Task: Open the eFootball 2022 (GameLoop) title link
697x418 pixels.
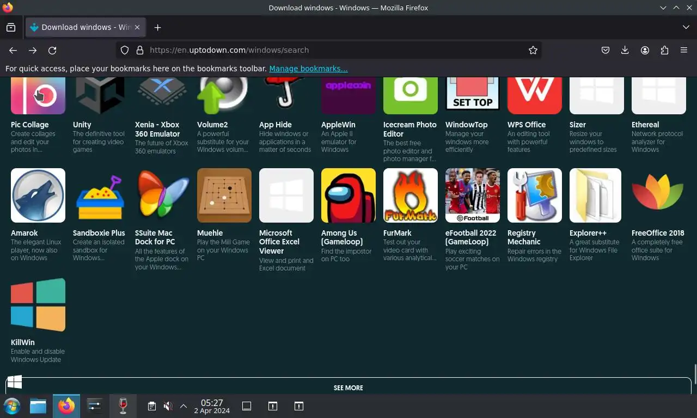Action: coord(470,237)
